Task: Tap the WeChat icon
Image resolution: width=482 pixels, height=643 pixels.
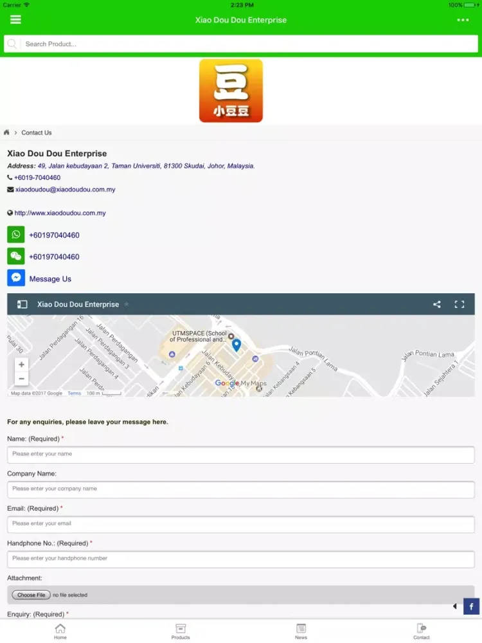Action: tap(15, 257)
